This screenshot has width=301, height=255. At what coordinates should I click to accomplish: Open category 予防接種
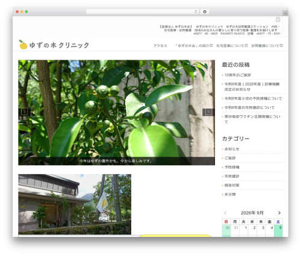pyautogui.click(x=232, y=167)
